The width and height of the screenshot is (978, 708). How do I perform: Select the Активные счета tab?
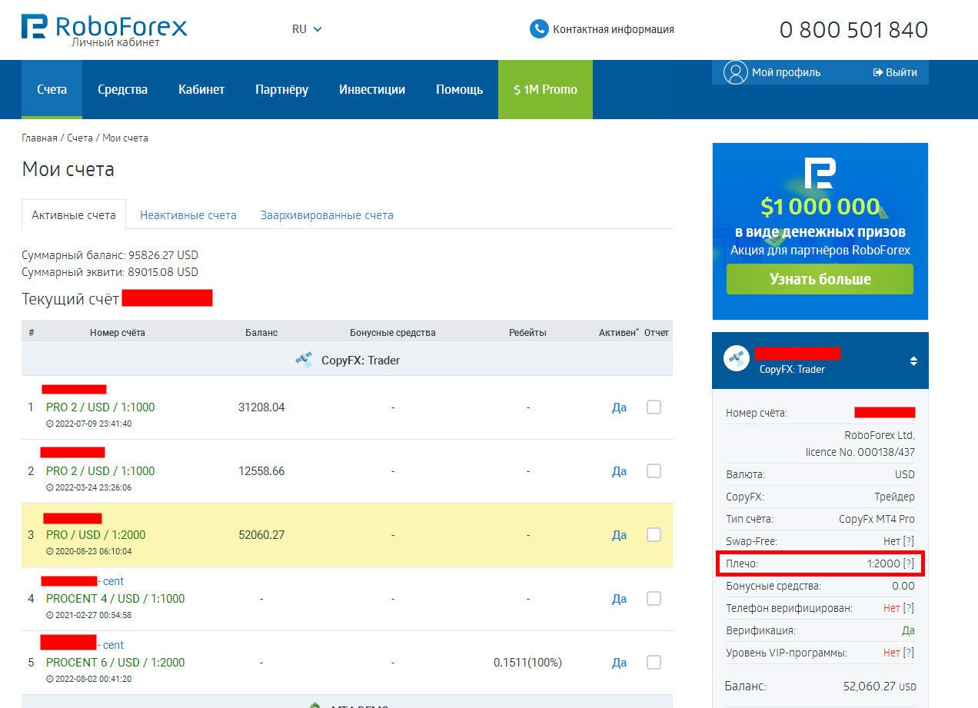(74, 215)
